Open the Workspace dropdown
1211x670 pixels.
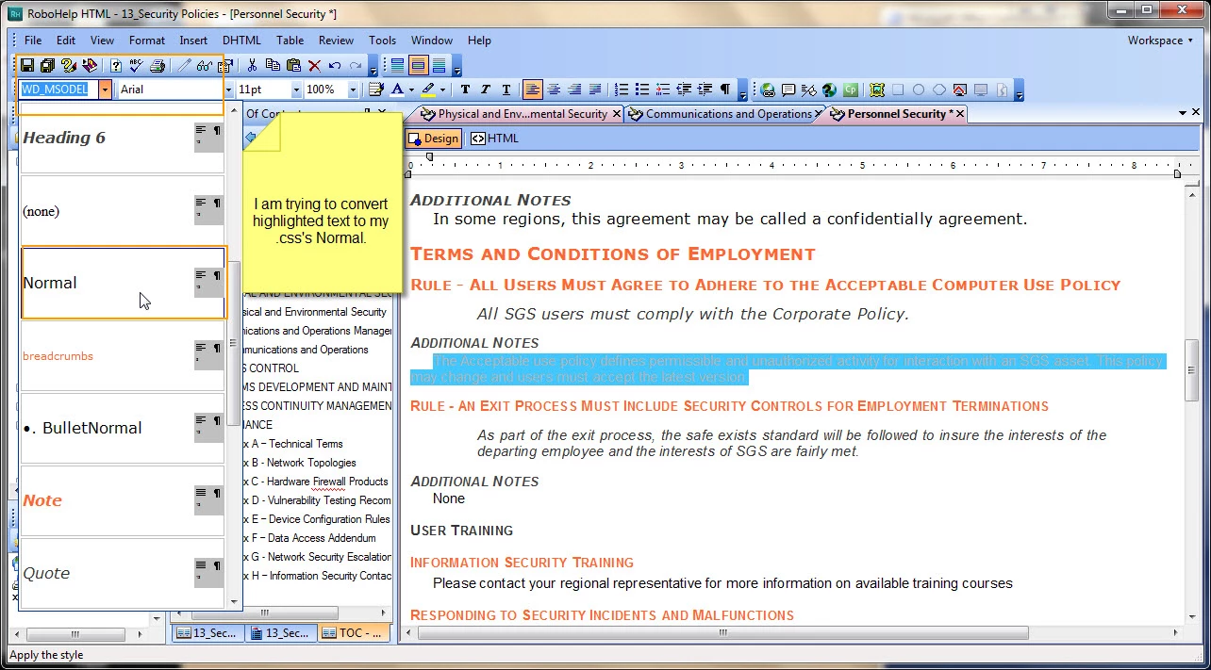coord(1161,41)
